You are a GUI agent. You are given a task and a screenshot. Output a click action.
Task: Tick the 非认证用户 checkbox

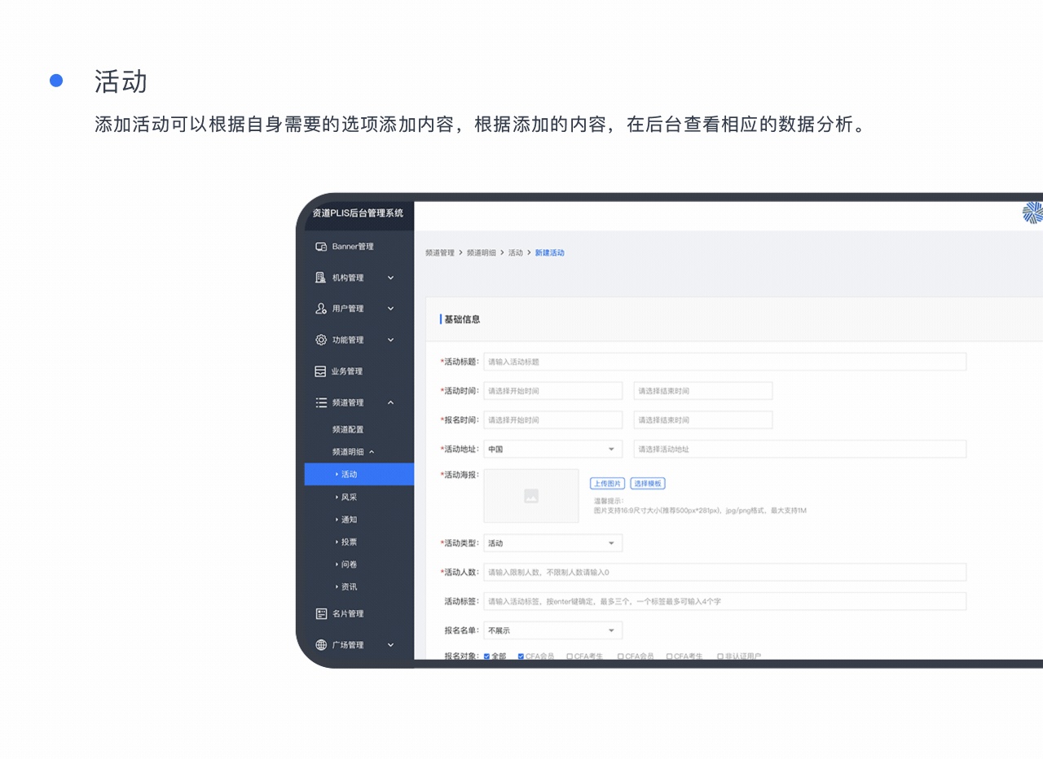(720, 656)
